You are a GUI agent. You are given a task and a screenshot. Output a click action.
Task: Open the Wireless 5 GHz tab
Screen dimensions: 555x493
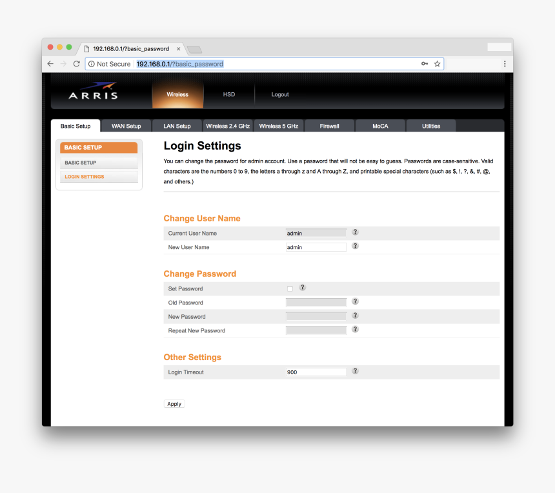pos(279,126)
